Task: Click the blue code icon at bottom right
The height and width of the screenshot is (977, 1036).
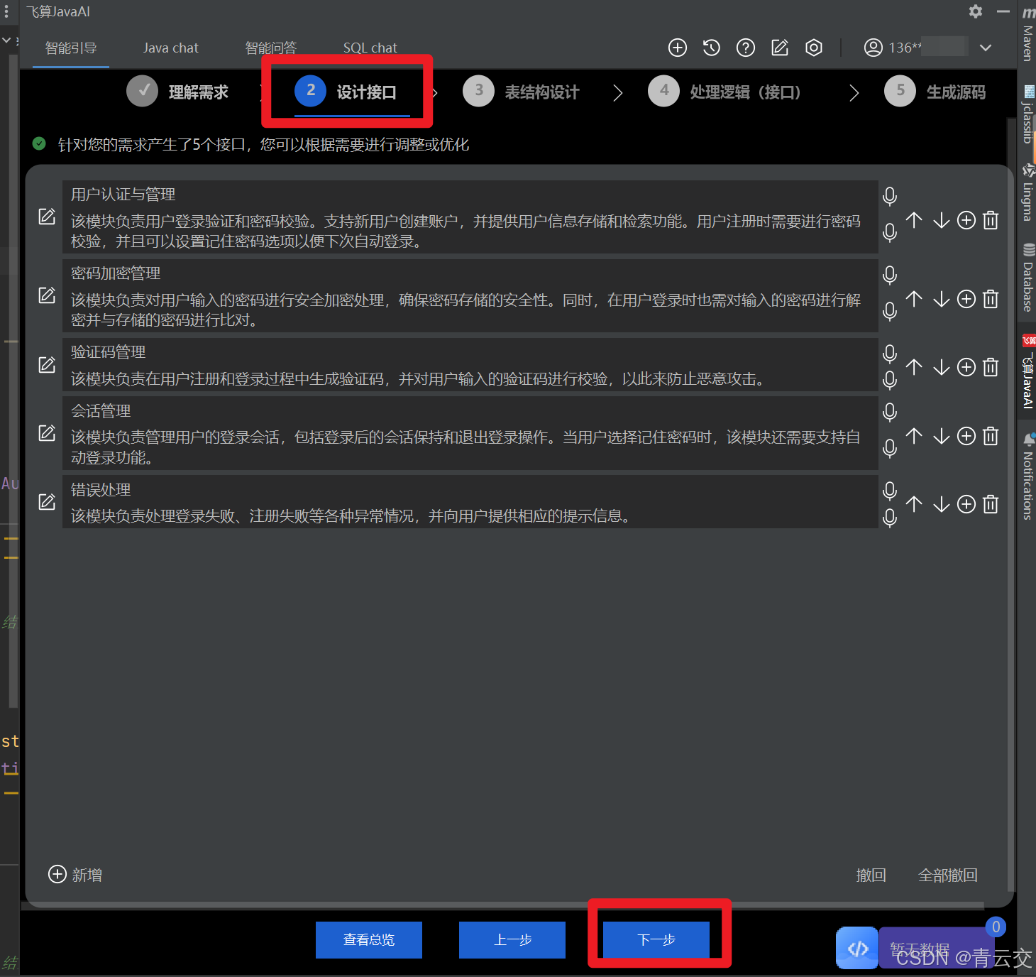Action: pos(857,949)
